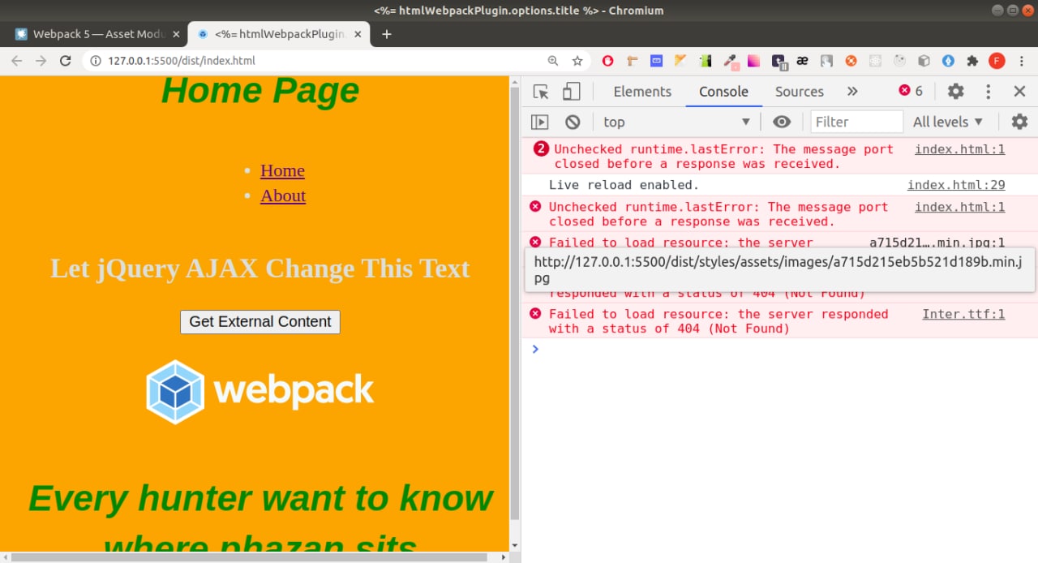The image size is (1038, 563).
Task: Open index.html:1 link on first error
Action: pyautogui.click(x=959, y=149)
